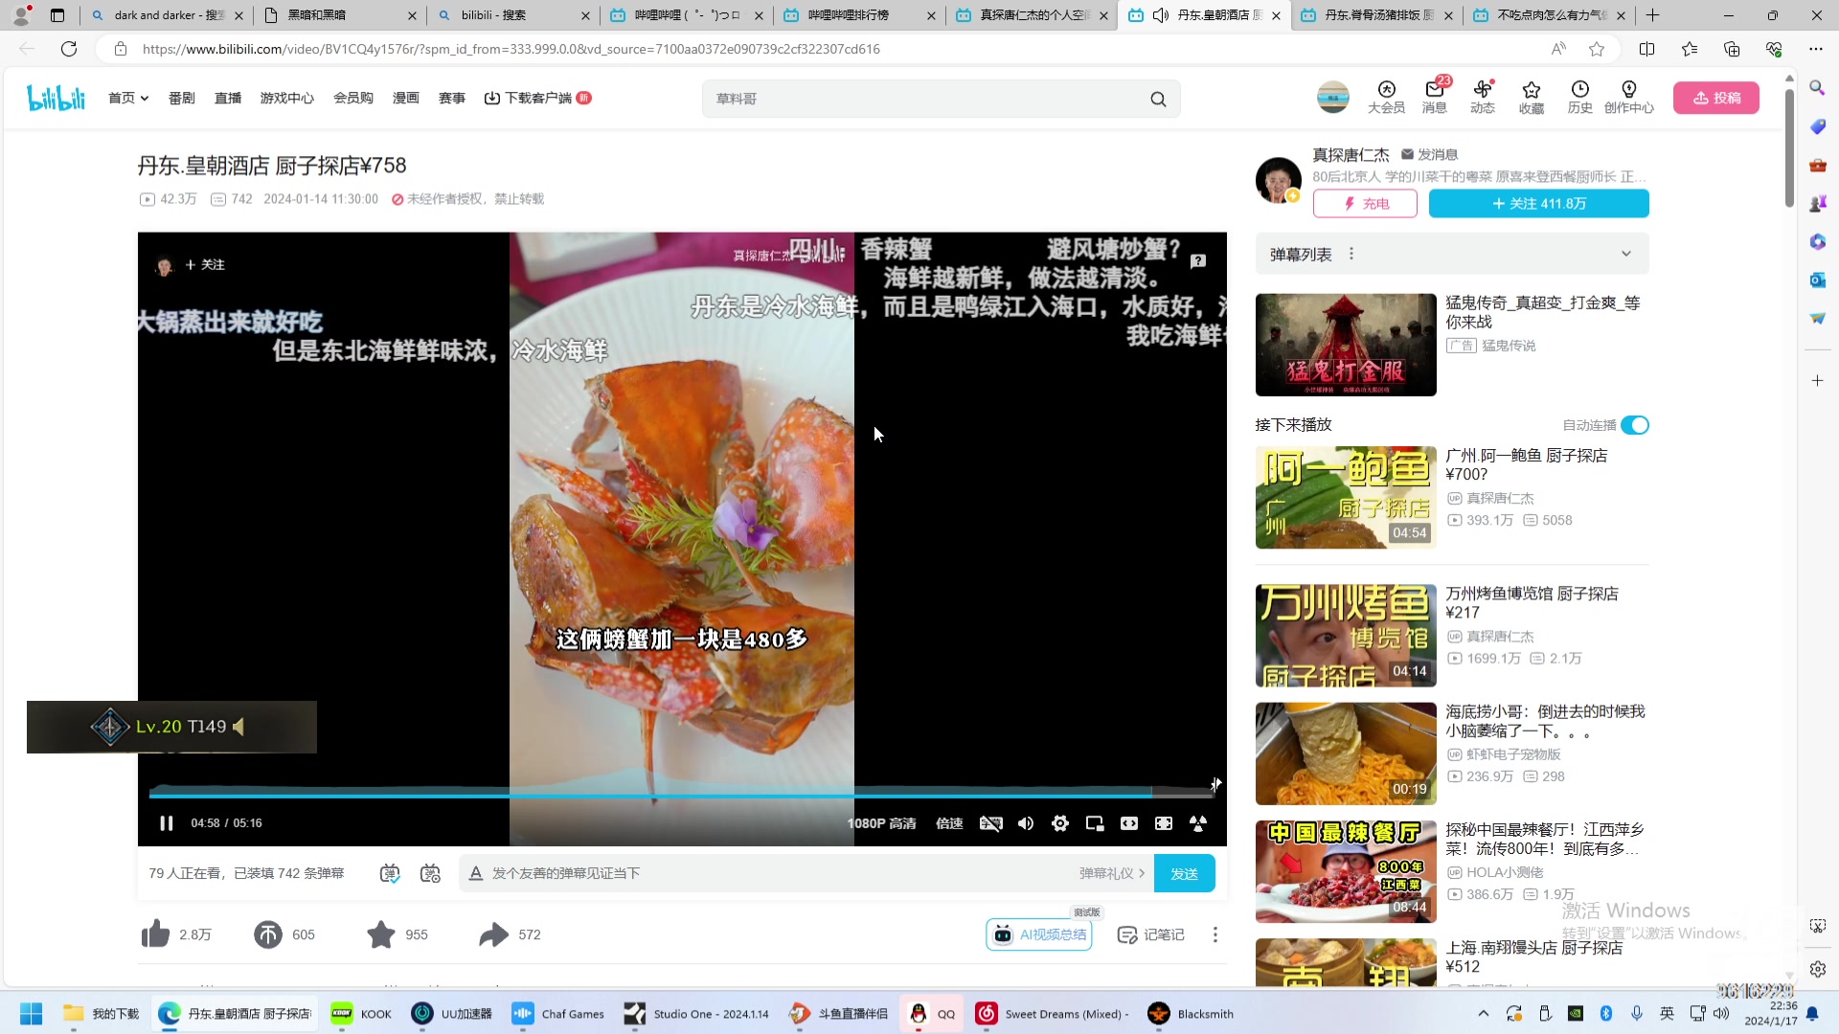The width and height of the screenshot is (1839, 1034).
Task: Like the video with thumbs-up icon
Action: click(x=155, y=934)
